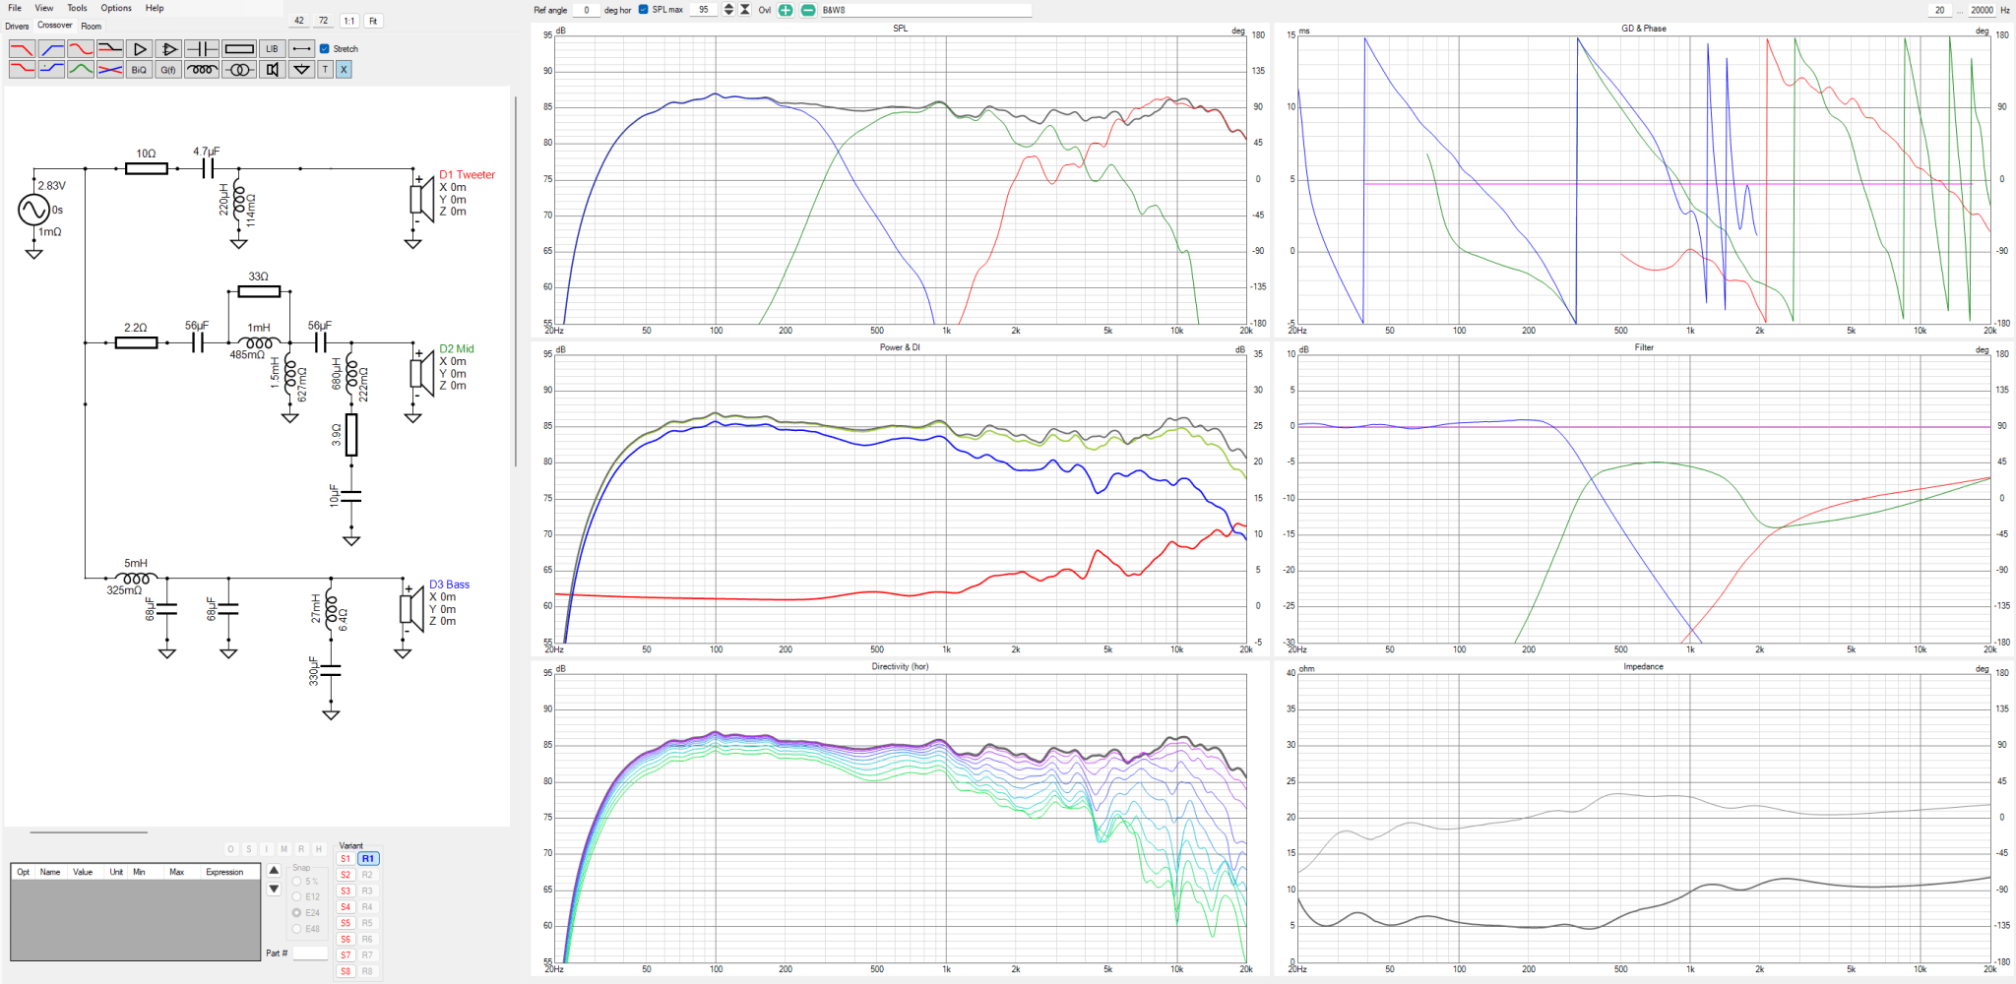Select the red low-shelf filter tool
Image resolution: width=2016 pixels, height=984 pixels.
[x=22, y=69]
